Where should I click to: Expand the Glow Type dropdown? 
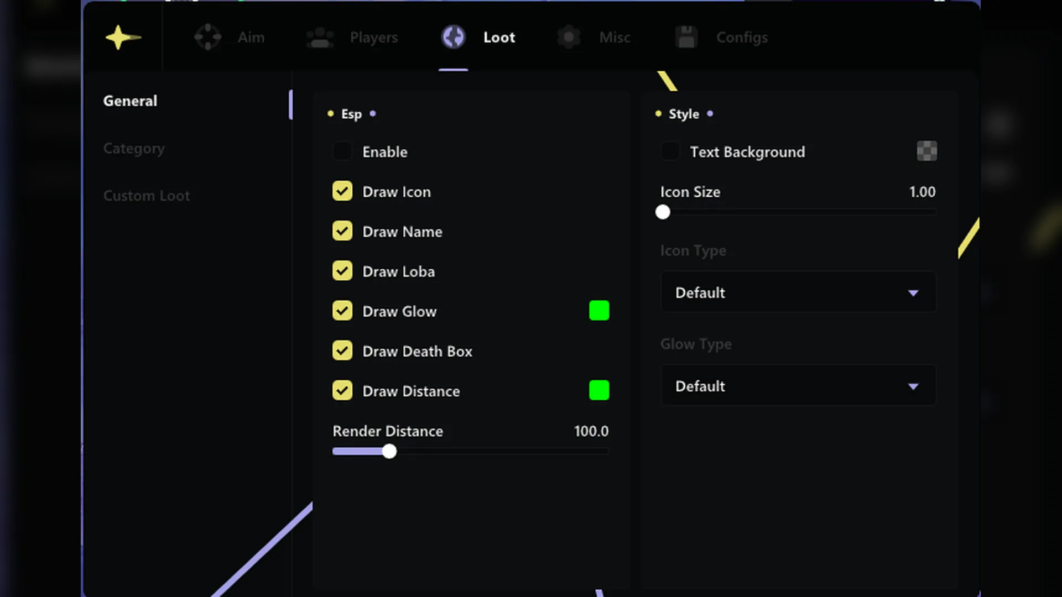coord(798,386)
